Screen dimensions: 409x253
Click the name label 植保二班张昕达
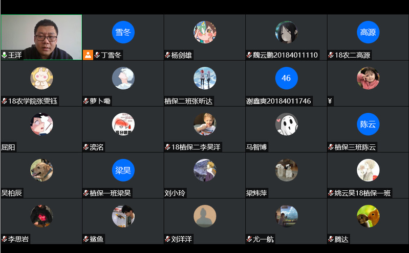(188, 101)
